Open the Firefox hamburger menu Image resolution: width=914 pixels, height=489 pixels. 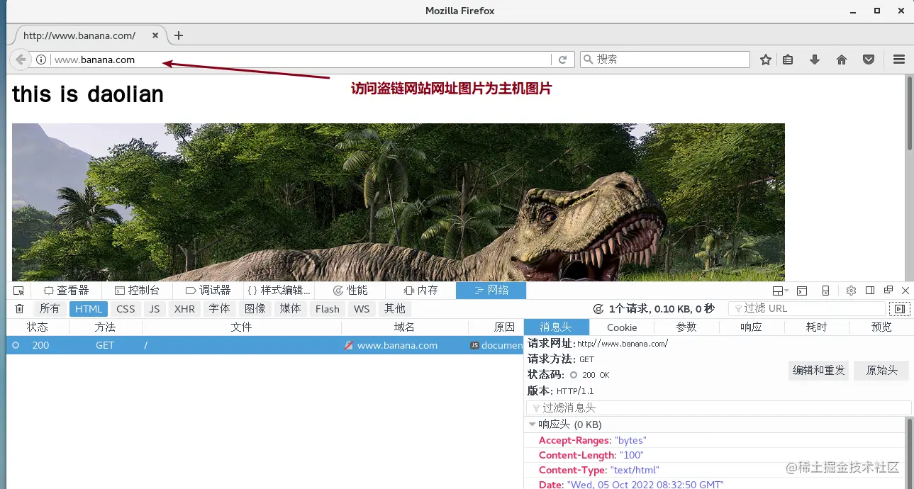[x=898, y=60]
